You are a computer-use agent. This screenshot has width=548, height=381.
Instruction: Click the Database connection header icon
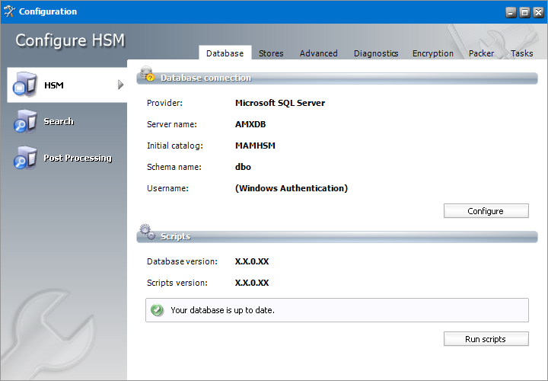pos(147,75)
